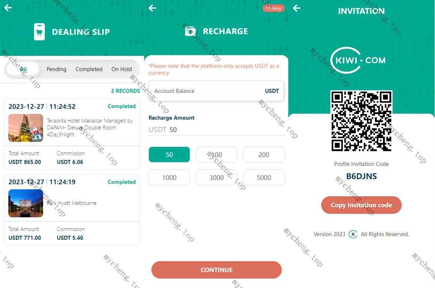
Task: Click the Dealing Slip cart icon
Action: point(40,32)
